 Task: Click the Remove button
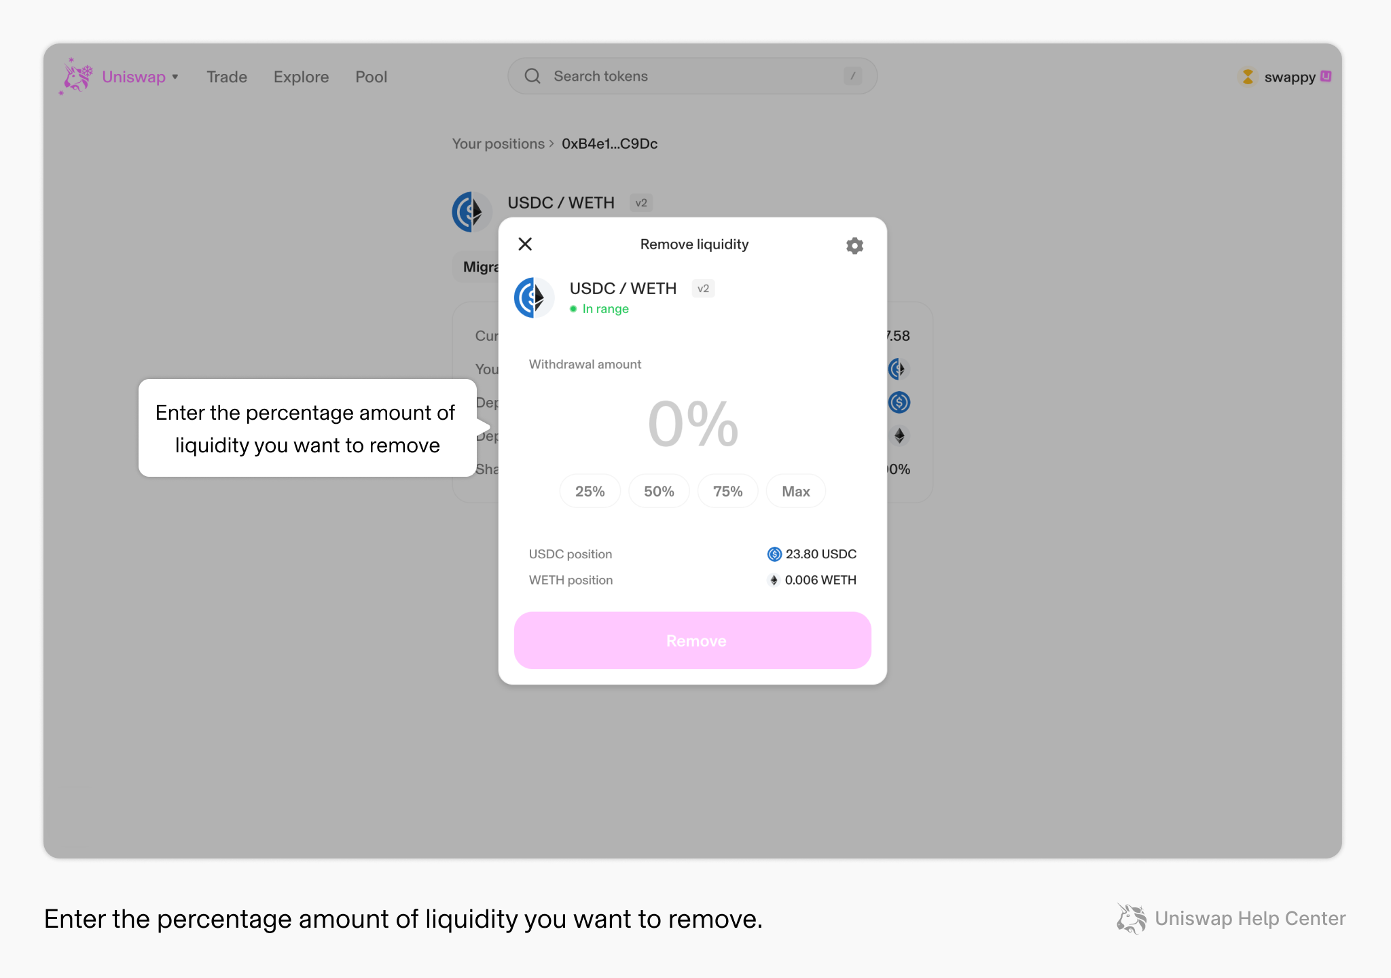coord(693,640)
